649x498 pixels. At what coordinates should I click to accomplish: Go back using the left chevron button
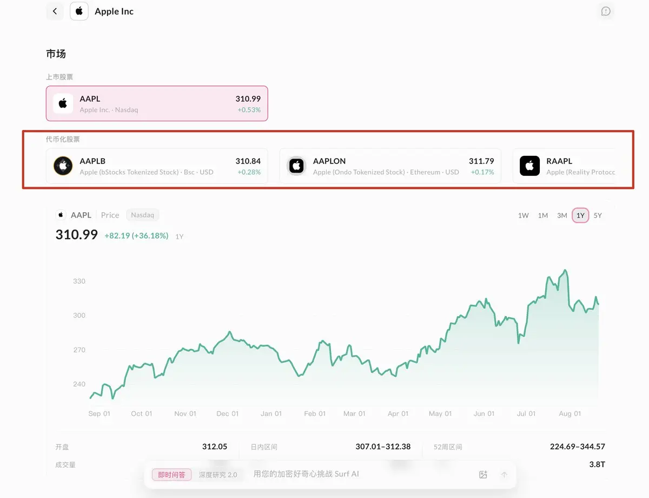click(x=55, y=11)
